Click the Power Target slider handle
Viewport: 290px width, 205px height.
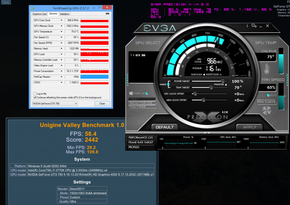click(x=223, y=81)
